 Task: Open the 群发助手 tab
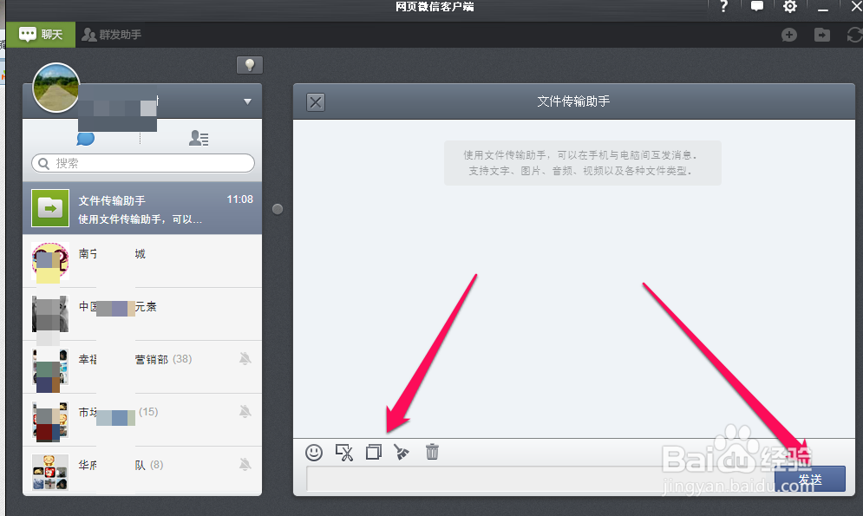click(x=112, y=35)
